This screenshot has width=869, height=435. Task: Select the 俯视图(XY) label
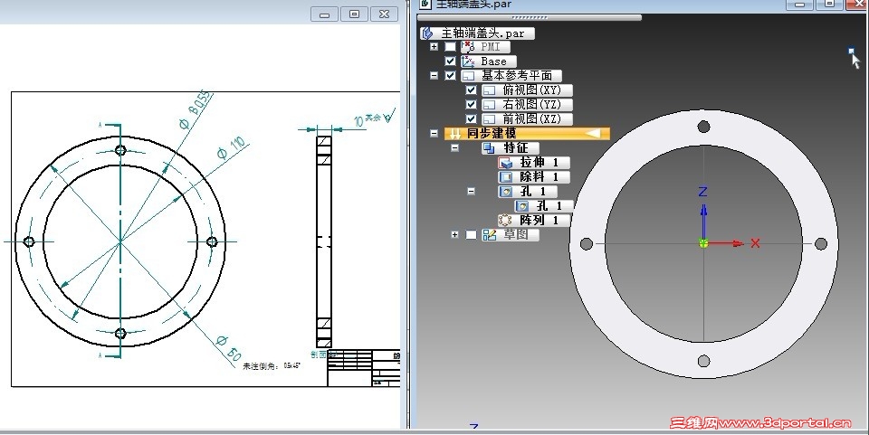(x=532, y=90)
